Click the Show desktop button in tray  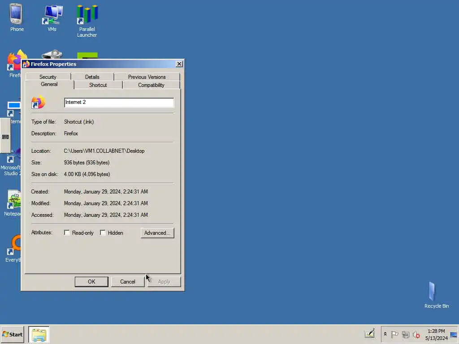click(x=454, y=335)
